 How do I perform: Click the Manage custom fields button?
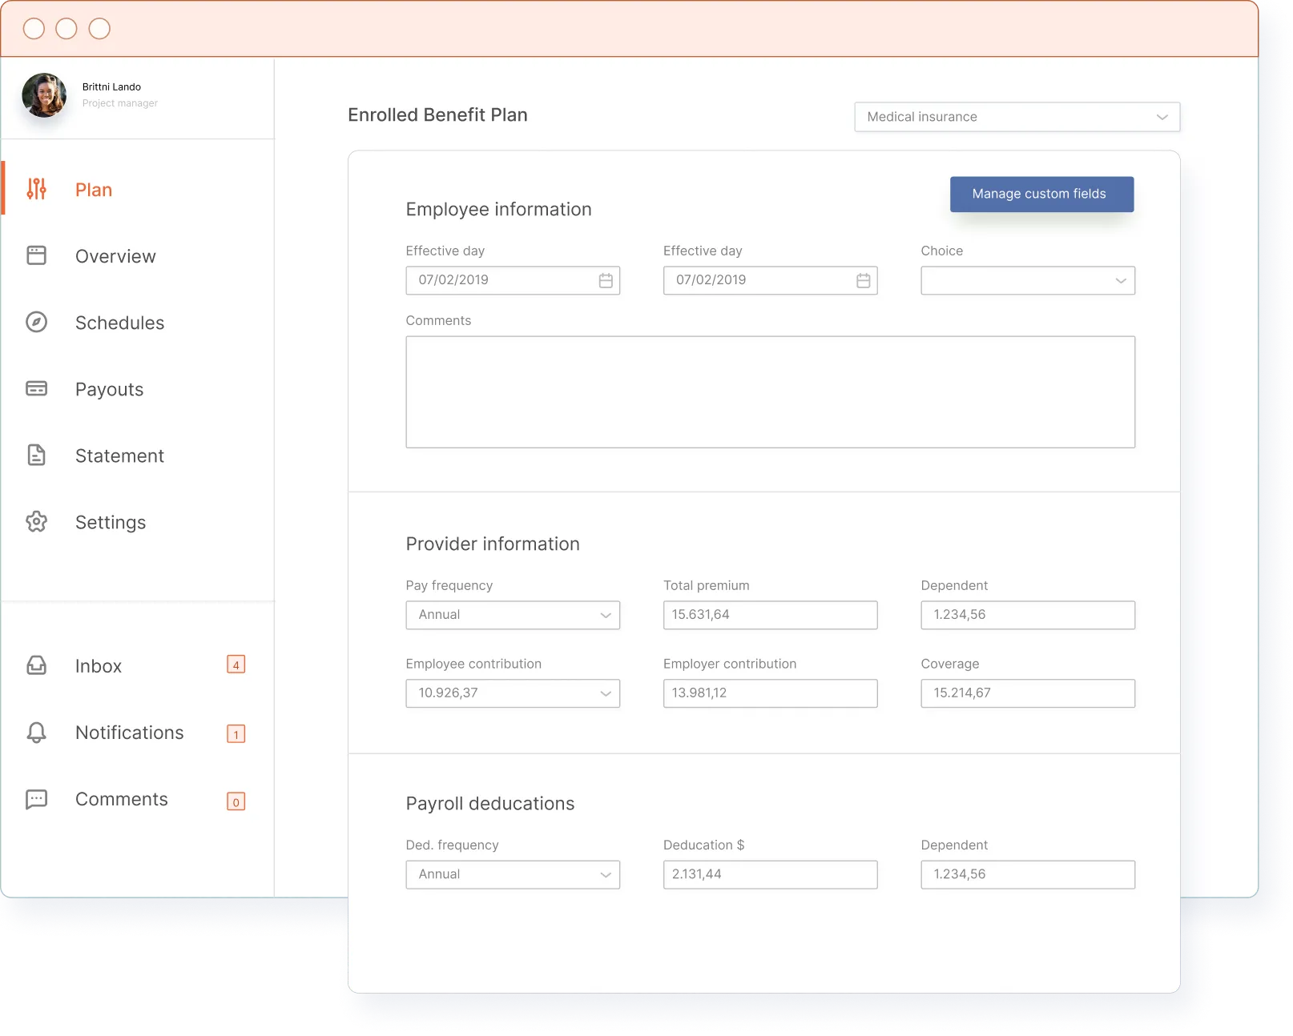click(x=1041, y=194)
